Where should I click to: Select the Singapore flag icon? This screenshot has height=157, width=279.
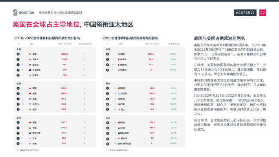(x=119, y=138)
